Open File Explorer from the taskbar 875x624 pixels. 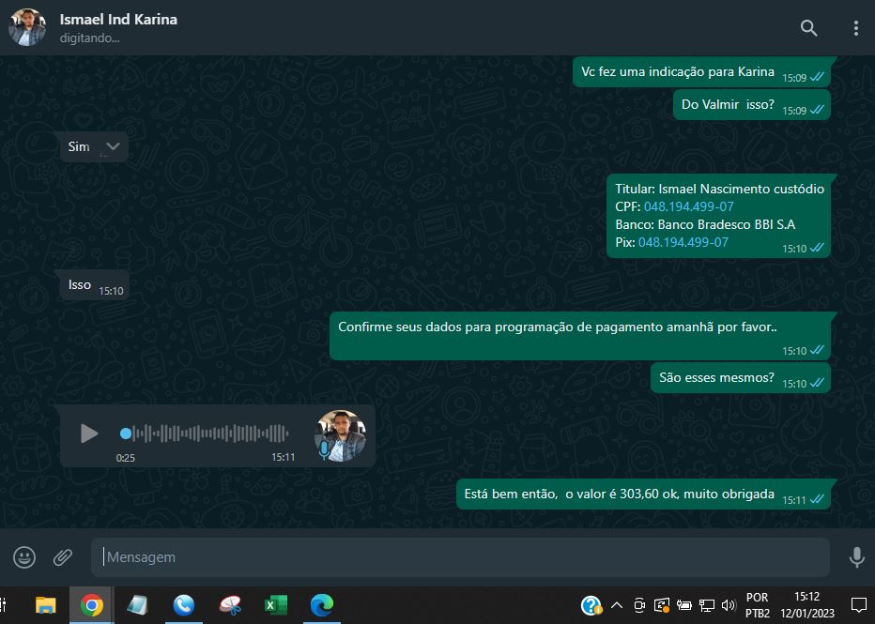click(x=46, y=605)
